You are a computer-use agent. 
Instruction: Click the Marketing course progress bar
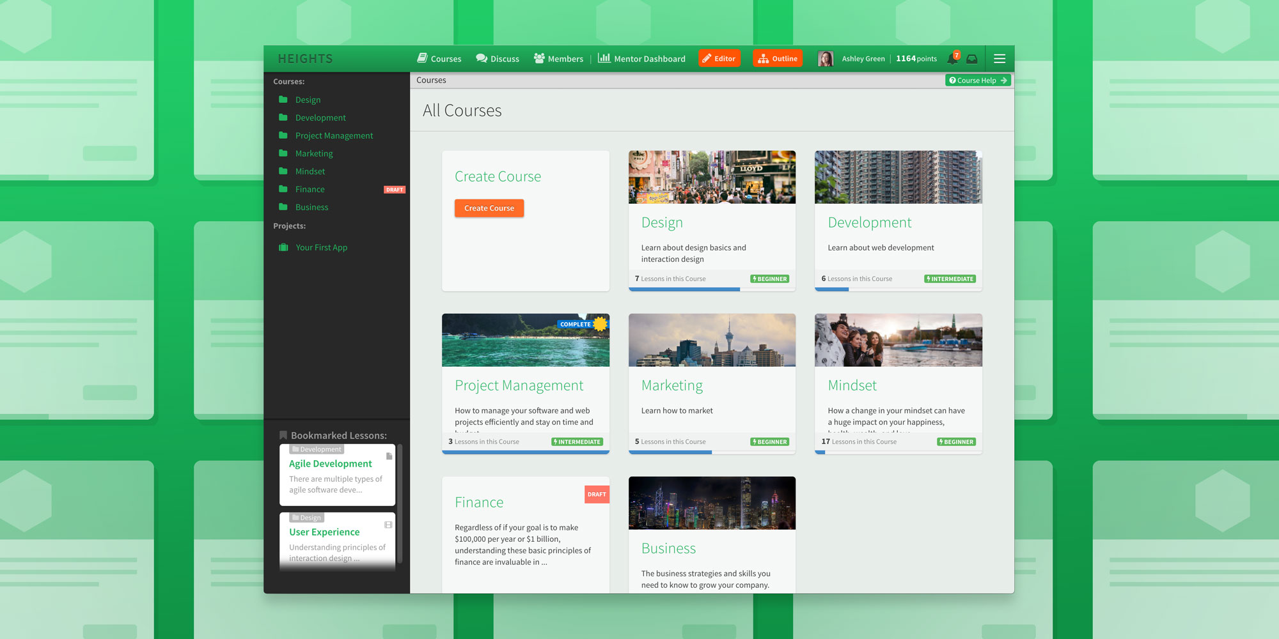[712, 452]
